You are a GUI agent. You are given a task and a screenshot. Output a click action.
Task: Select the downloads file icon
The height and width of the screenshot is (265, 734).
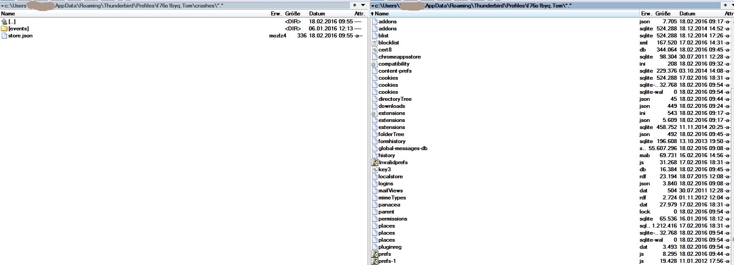click(375, 106)
